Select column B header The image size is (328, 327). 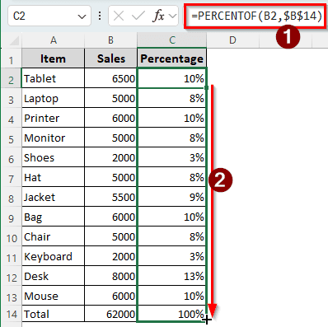click(110, 40)
